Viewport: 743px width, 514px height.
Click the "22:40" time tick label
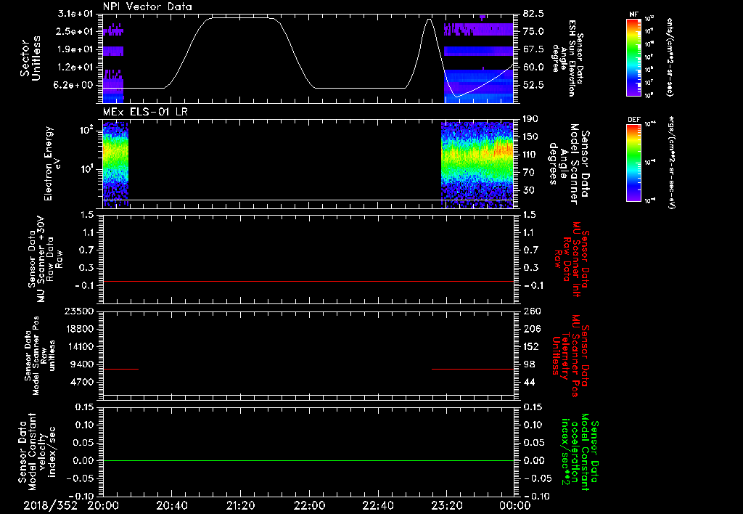point(377,505)
